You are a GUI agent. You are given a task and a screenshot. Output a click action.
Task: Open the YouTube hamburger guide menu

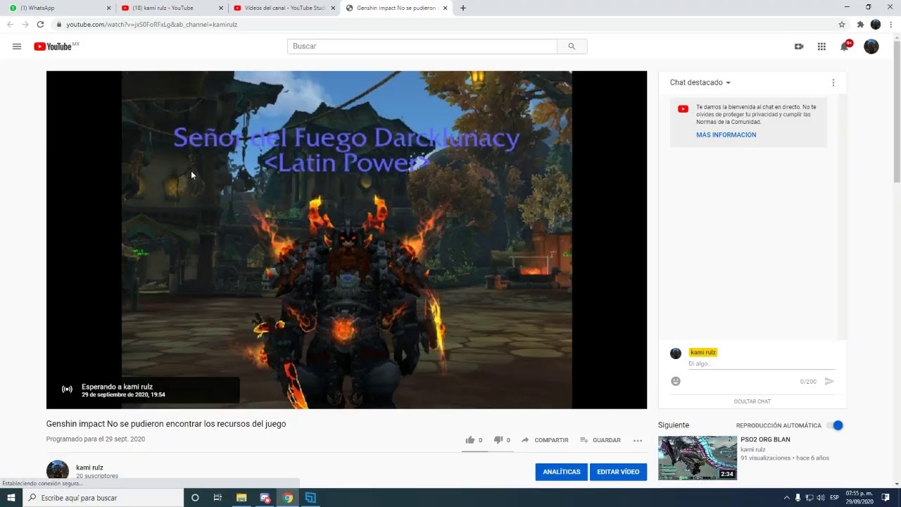click(17, 46)
